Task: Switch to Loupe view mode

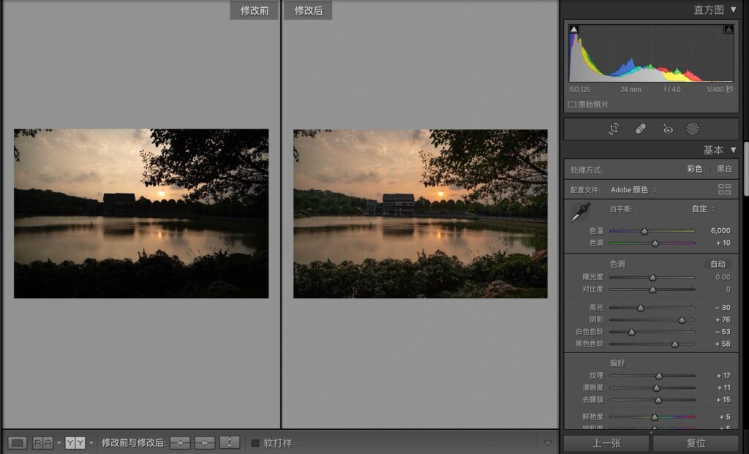Action: point(18,442)
